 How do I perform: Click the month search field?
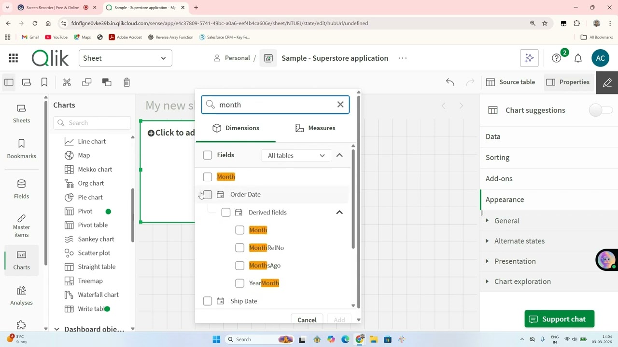pos(275,105)
